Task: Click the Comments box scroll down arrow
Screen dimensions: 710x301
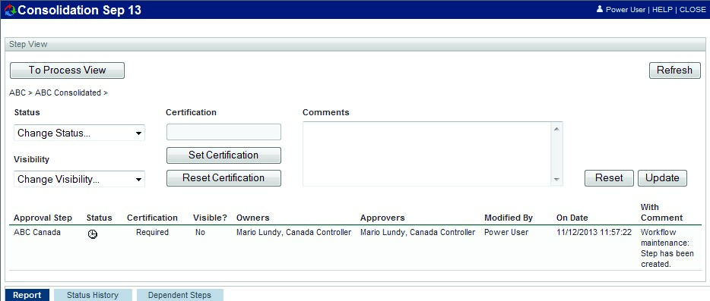Action: 556,180
